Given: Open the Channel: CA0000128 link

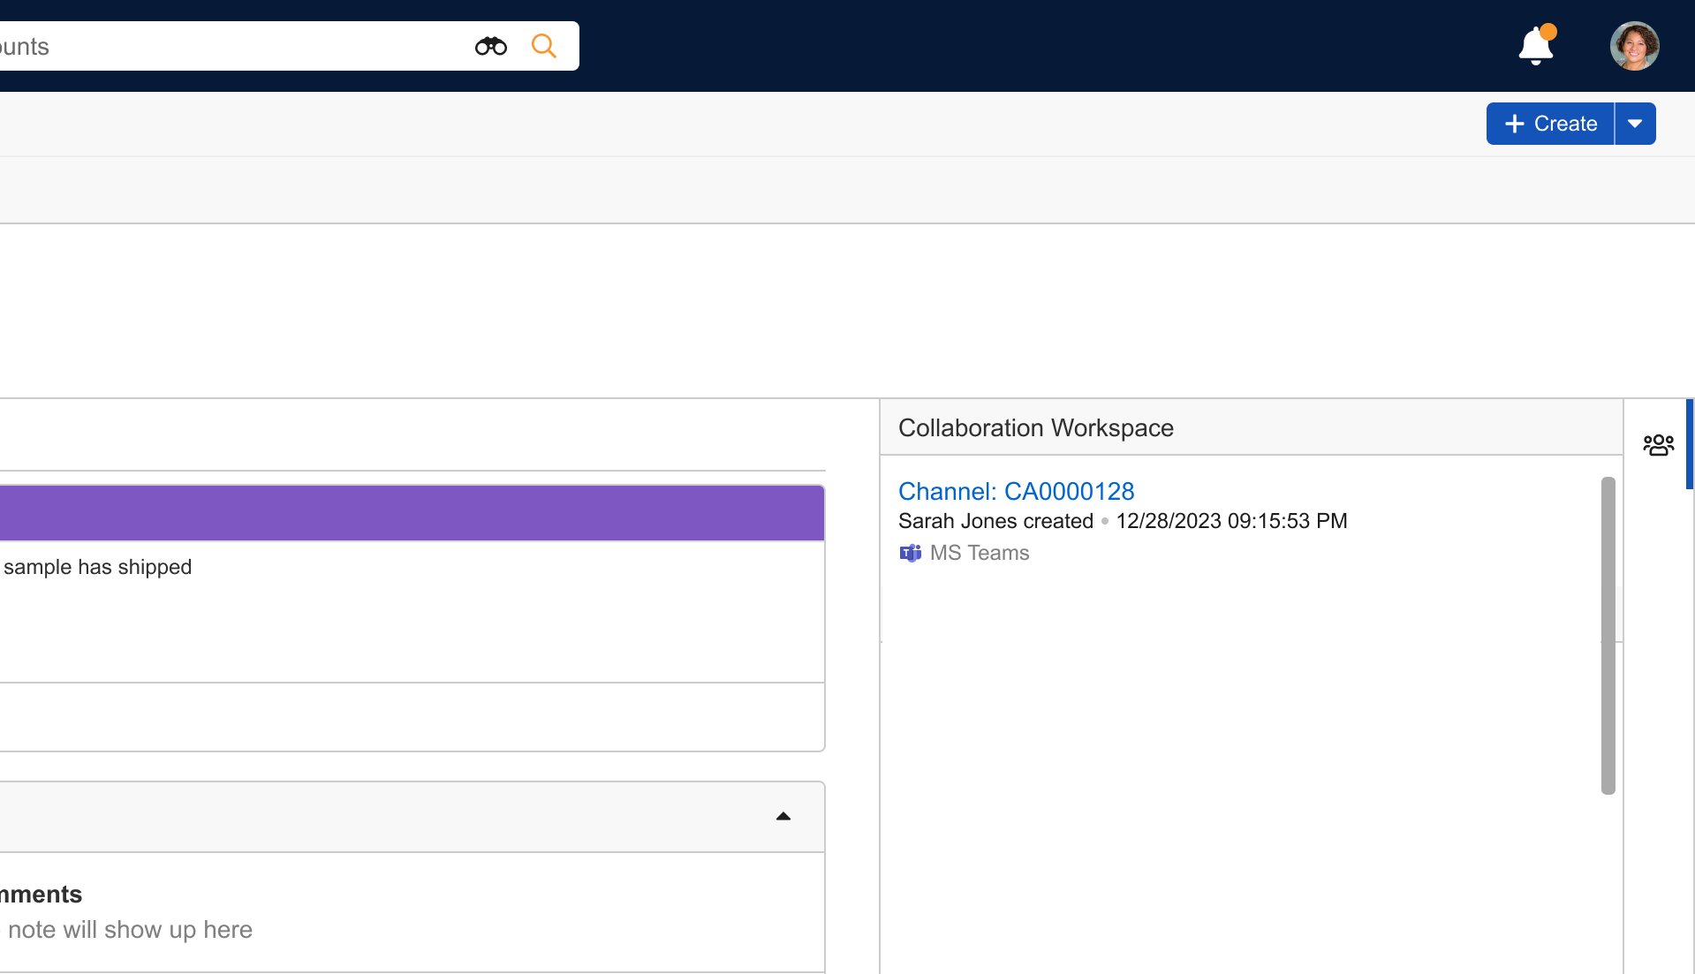Looking at the screenshot, I should (1016, 491).
